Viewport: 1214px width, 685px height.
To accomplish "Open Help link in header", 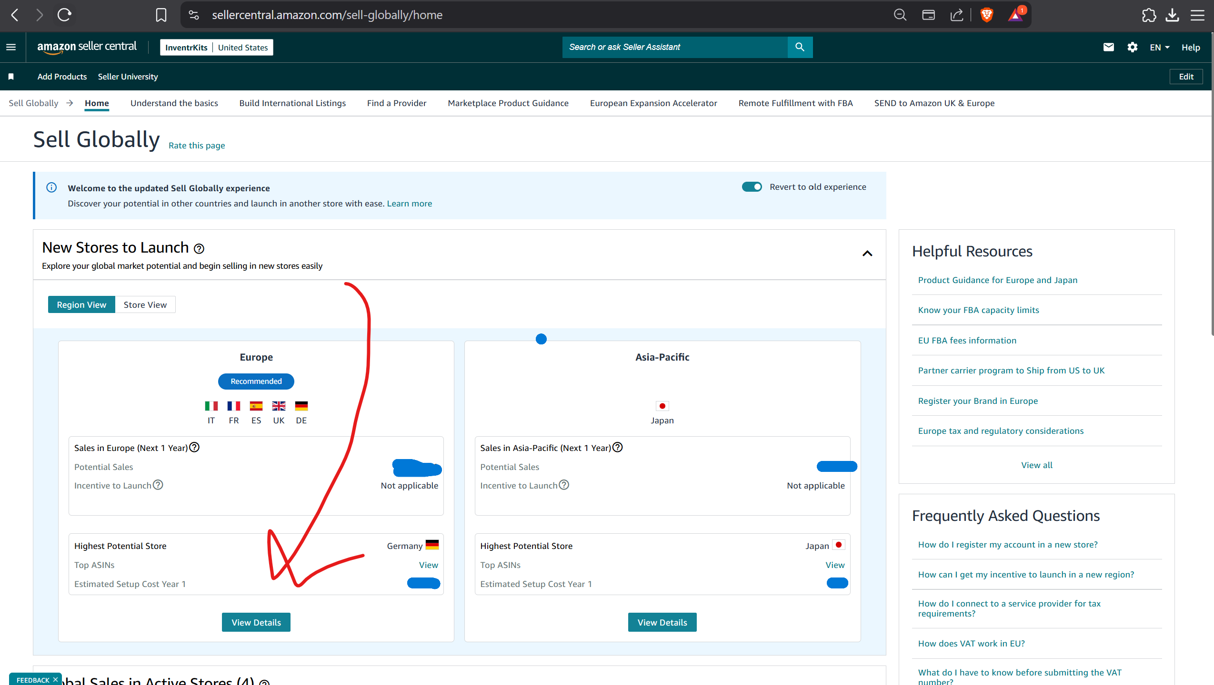I will [x=1190, y=48].
